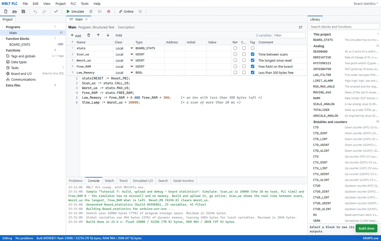Screen dimensions: 381x241
Task: Switch to Serial monitor tab
Action: pyautogui.click(x=183, y=181)
